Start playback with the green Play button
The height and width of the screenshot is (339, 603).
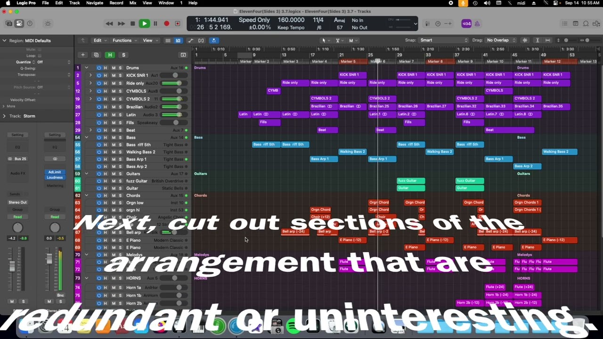click(x=144, y=24)
